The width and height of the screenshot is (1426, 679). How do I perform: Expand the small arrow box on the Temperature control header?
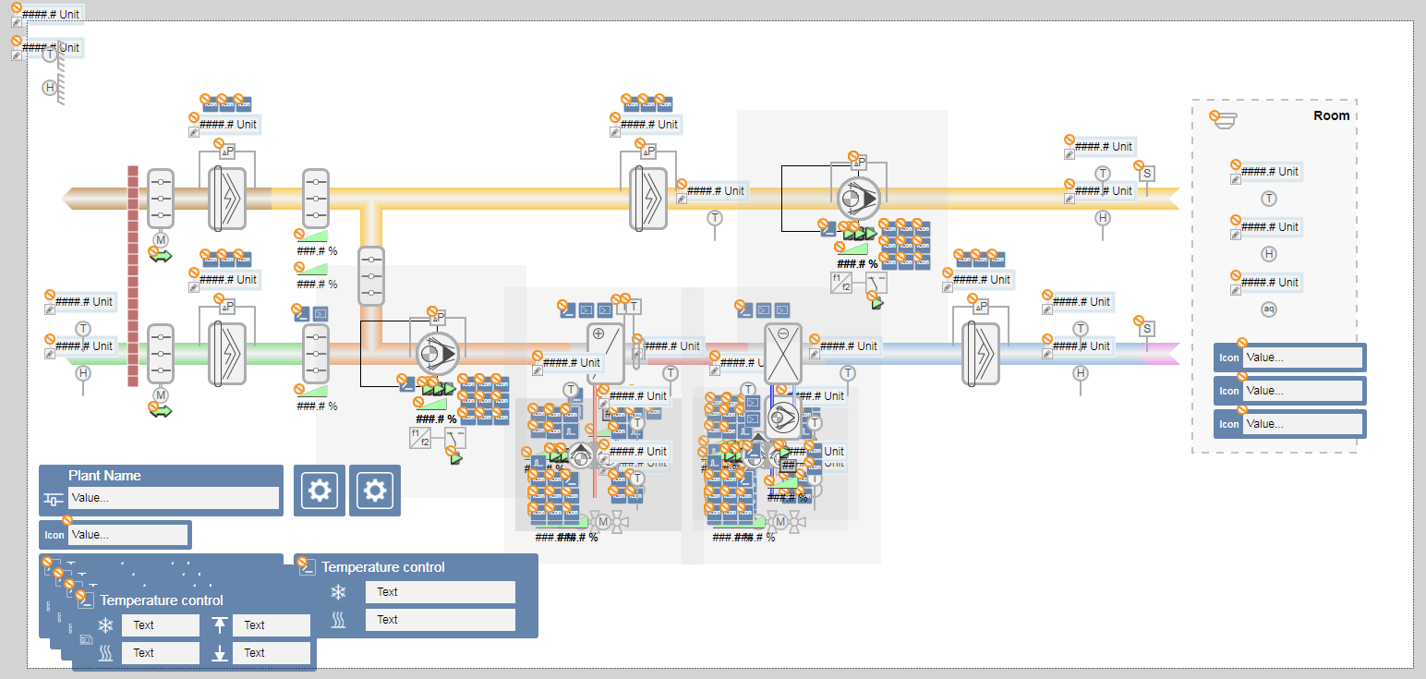pos(306,566)
